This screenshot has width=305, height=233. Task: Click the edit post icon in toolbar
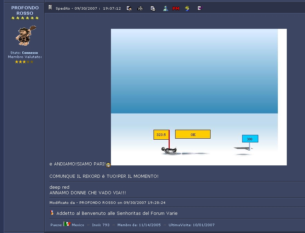[129, 8]
